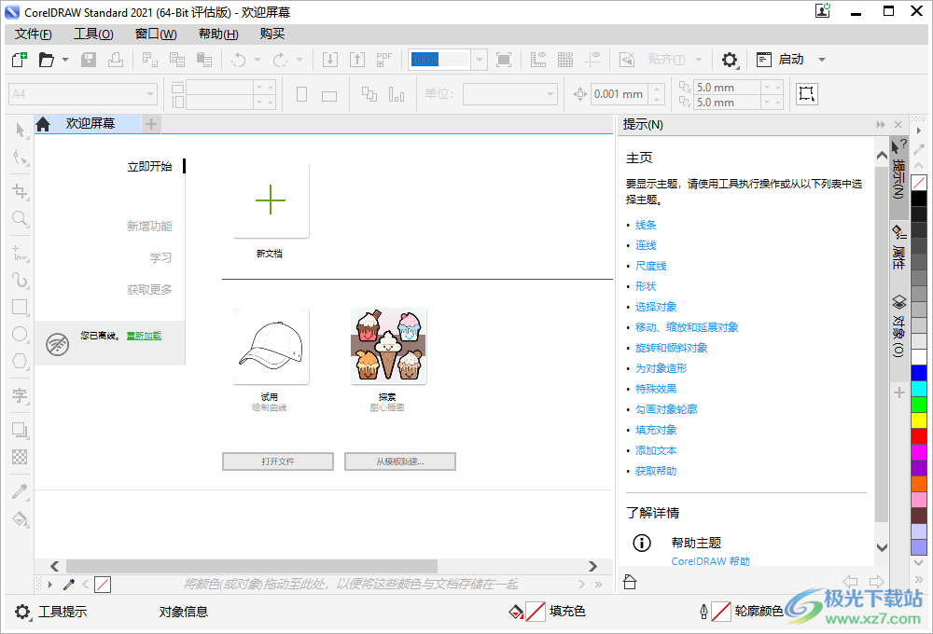
Task: Toggle landscape page orientation
Action: tap(329, 95)
